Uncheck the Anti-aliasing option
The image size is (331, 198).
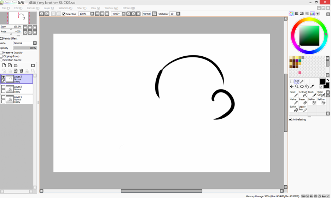(x=290, y=119)
